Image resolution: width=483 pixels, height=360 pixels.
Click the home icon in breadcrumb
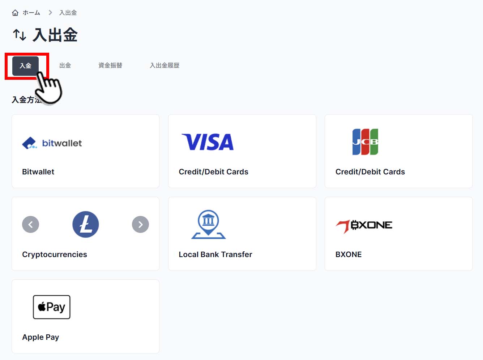point(15,13)
